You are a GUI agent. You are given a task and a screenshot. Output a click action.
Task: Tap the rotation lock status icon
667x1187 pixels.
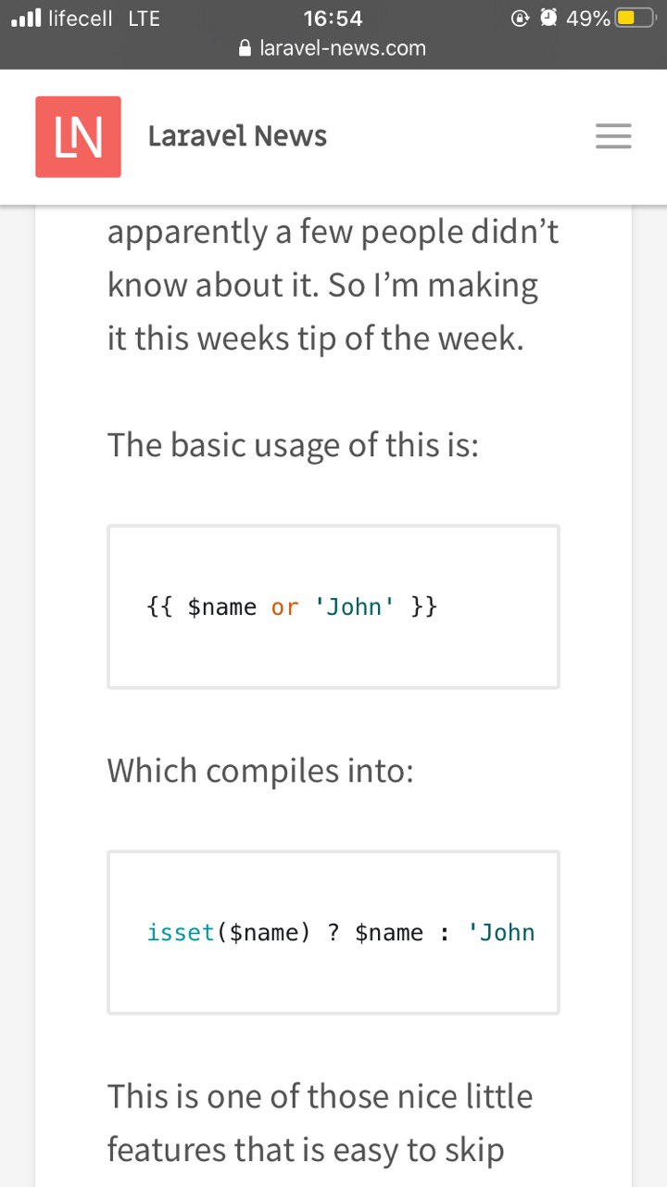tap(521, 18)
